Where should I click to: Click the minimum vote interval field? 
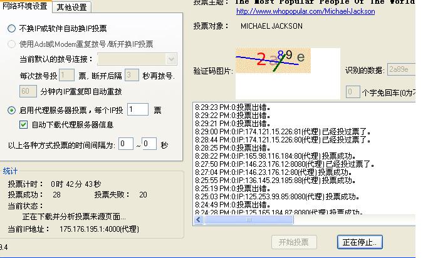tap(126, 144)
